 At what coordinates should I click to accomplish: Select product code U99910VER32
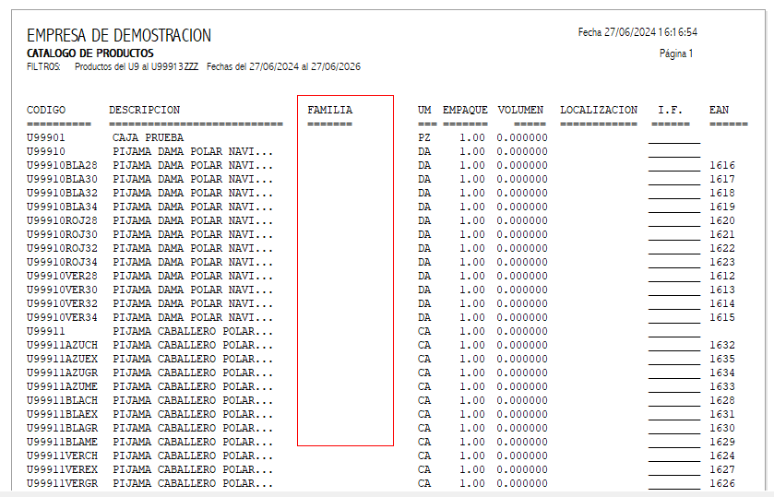click(62, 303)
